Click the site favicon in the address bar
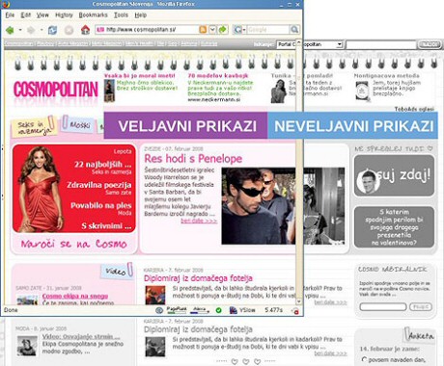Image resolution: width=444 pixels, height=366 pixels. [100, 30]
